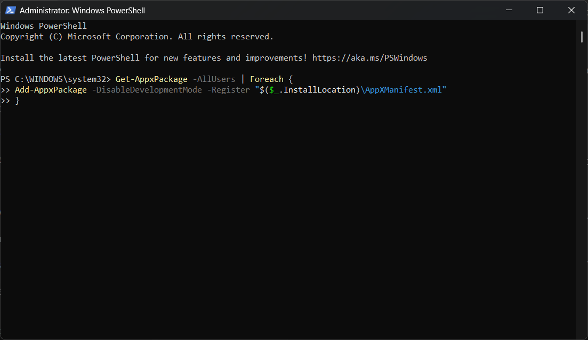Click the -DisableDevelopmentMode parameter
The width and height of the screenshot is (588, 340).
(x=147, y=90)
